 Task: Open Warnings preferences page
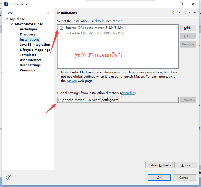pos(27,70)
